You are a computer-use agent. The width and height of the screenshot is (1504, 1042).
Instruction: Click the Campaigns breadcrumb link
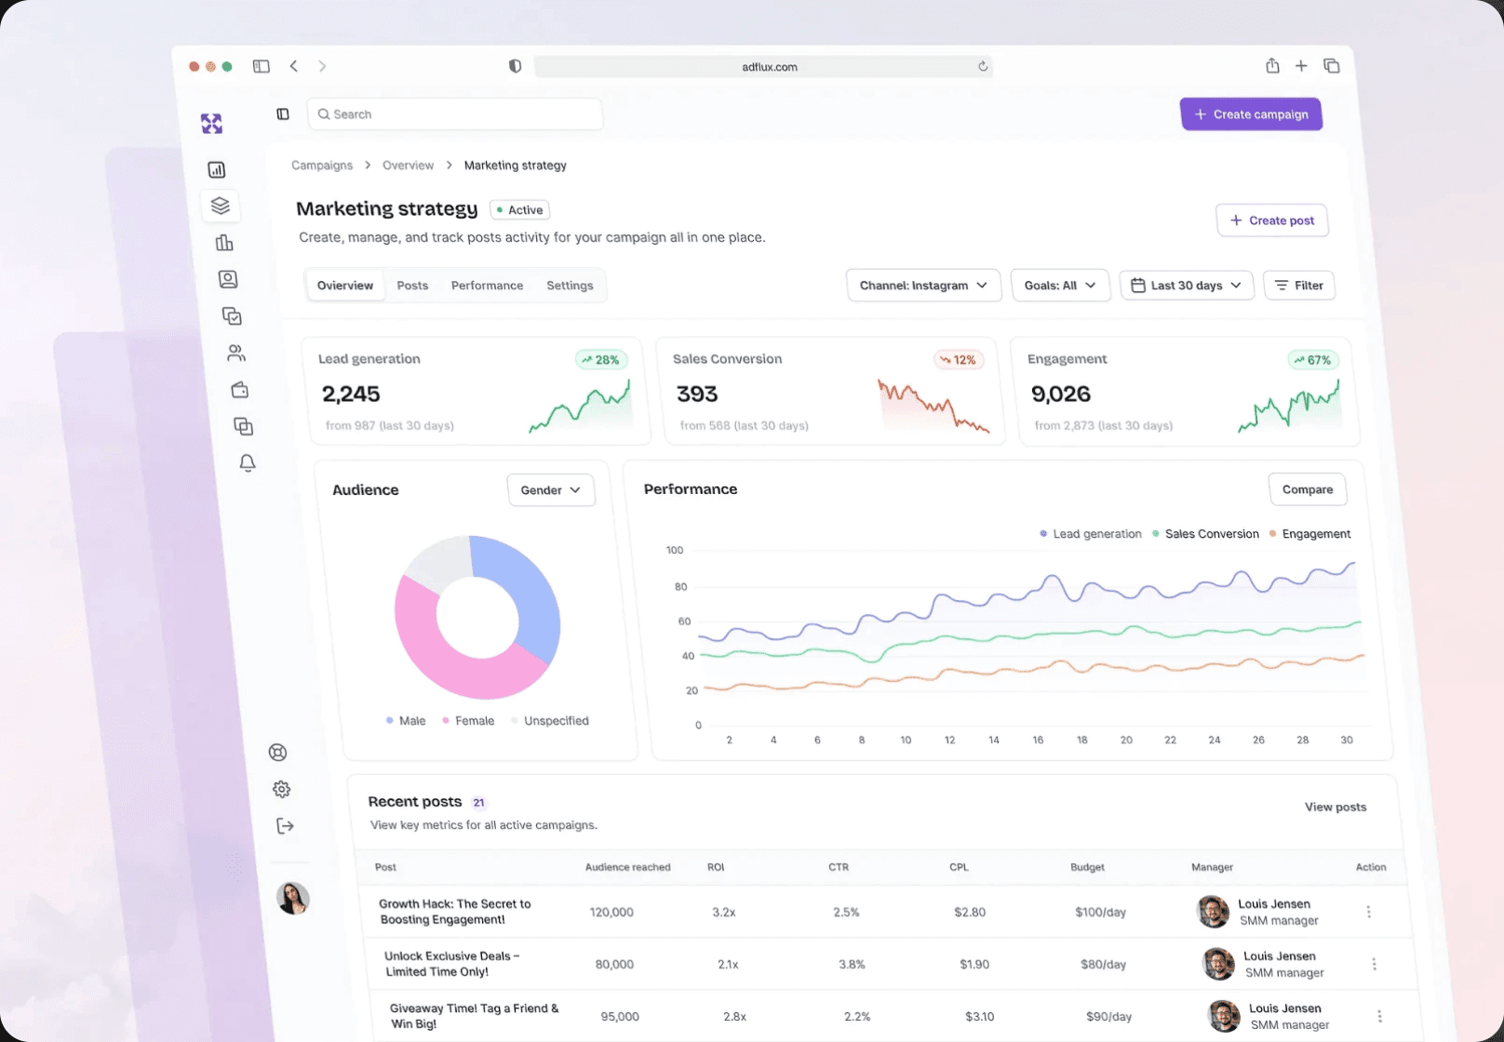[x=322, y=165]
